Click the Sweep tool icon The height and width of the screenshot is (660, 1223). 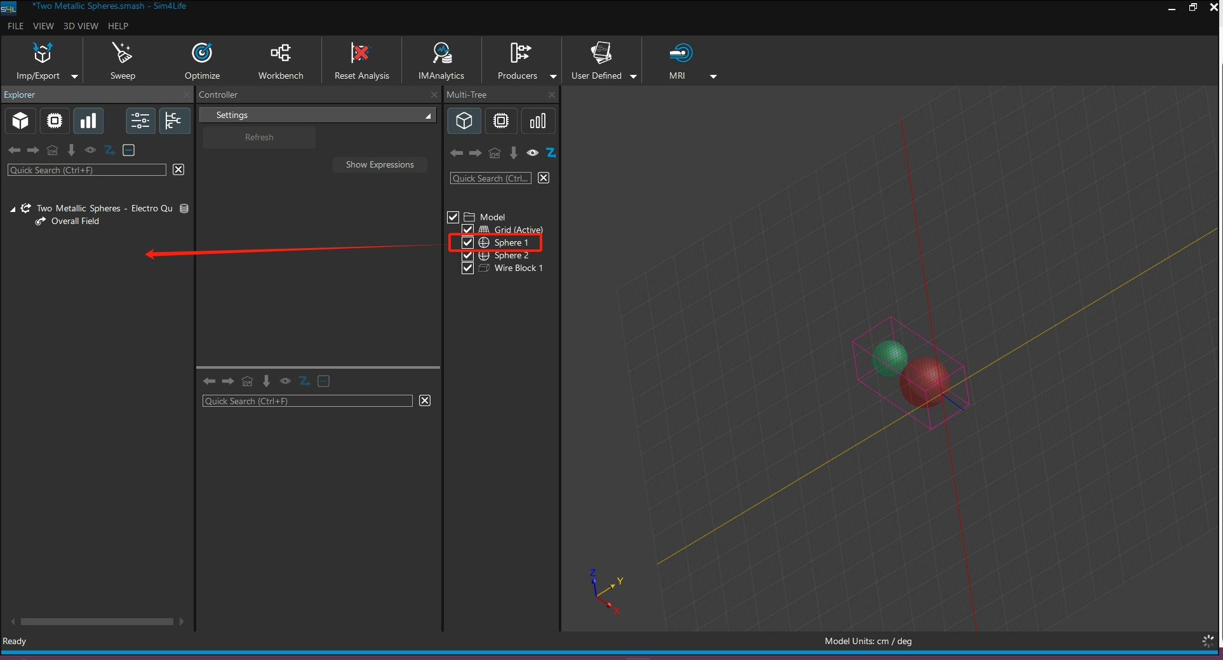122,53
